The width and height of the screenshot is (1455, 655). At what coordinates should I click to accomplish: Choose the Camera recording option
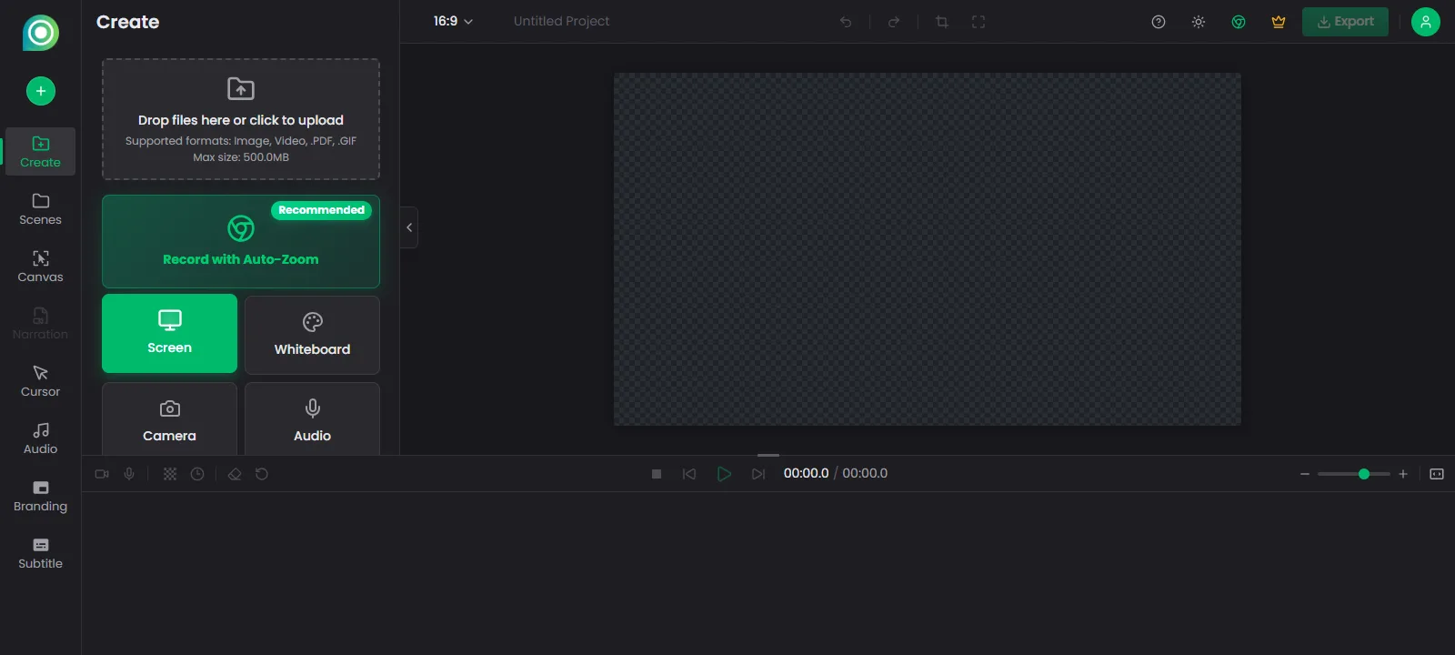coord(169,419)
